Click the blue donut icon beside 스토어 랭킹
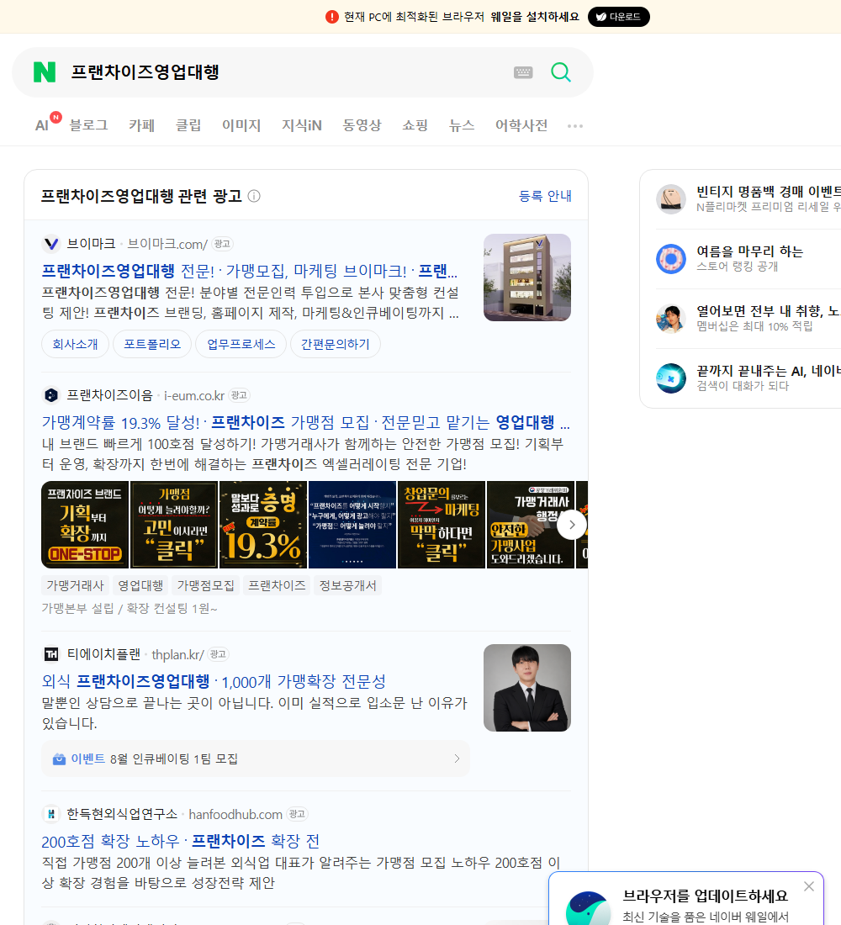The height and width of the screenshot is (925, 841). 671,258
